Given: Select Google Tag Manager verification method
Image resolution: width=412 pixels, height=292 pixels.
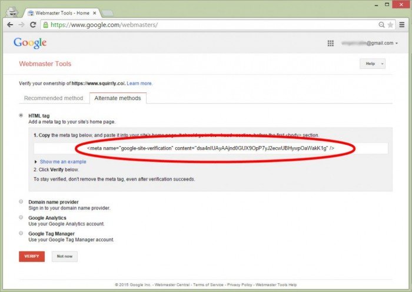Looking at the screenshot, I should [x=22, y=234].
